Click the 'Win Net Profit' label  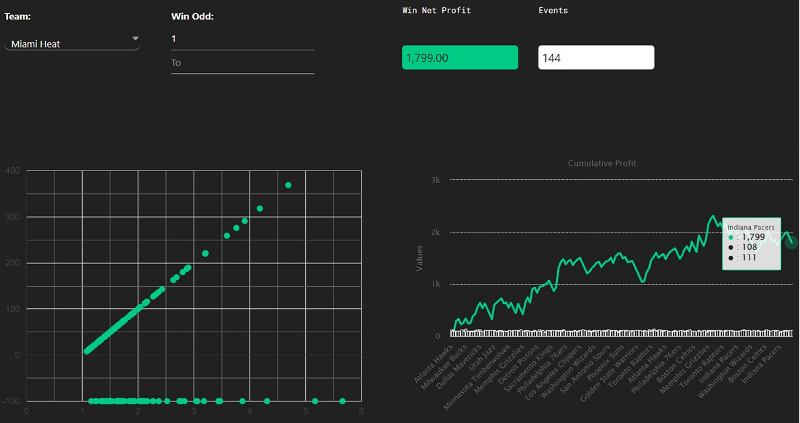pos(436,10)
